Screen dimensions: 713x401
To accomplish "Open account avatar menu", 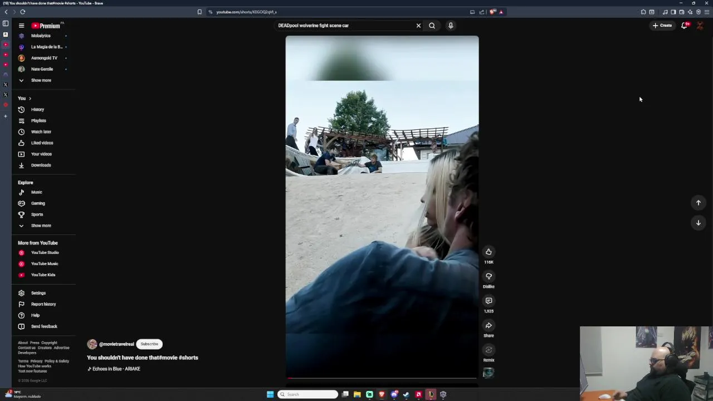I will 700,25.
